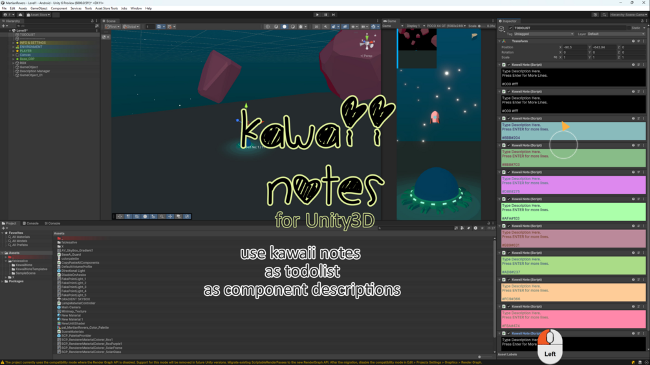
Task: Open Transform component help icon
Action: click(633, 41)
